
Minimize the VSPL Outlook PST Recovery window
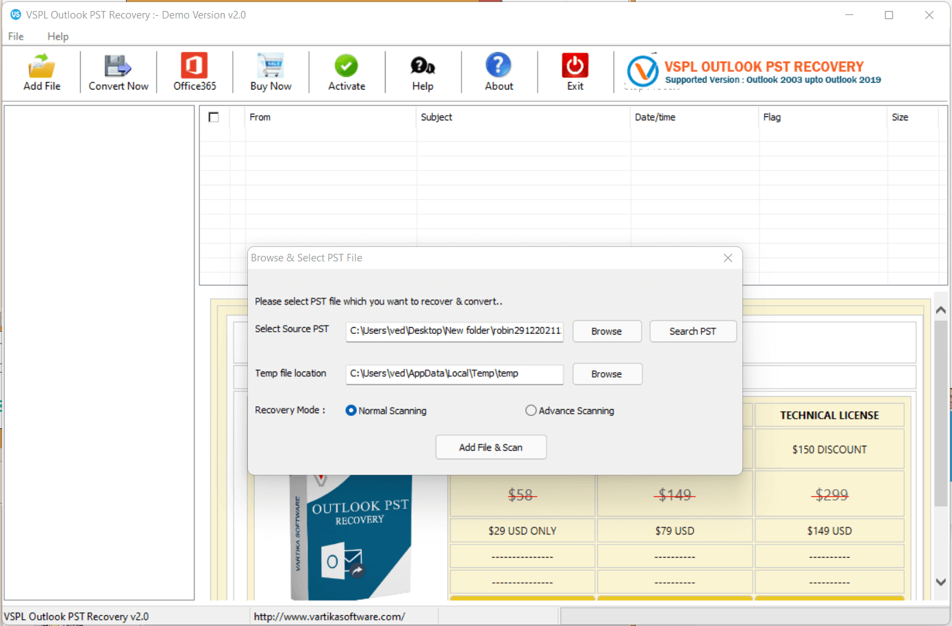click(x=849, y=15)
